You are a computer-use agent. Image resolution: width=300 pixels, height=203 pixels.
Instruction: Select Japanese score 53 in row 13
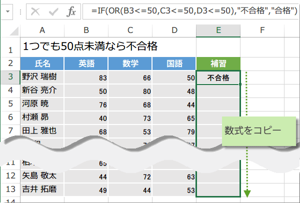[174, 189]
